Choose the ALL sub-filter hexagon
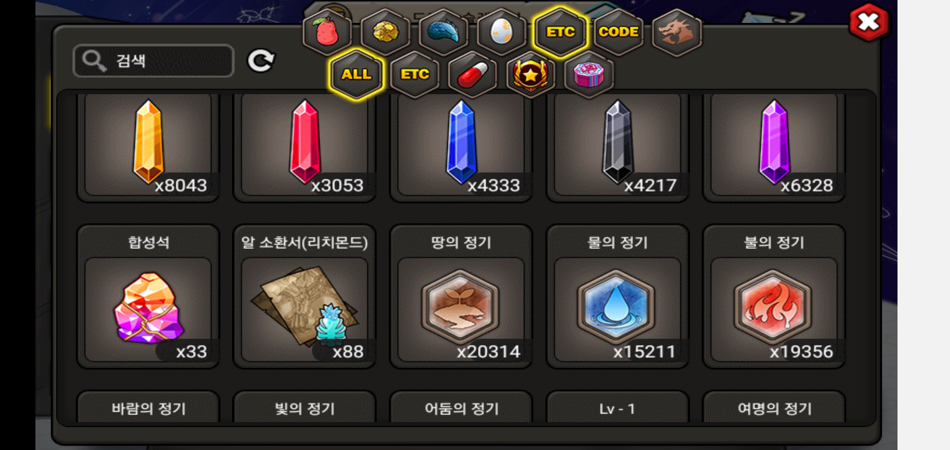The height and width of the screenshot is (450, 950). (356, 74)
